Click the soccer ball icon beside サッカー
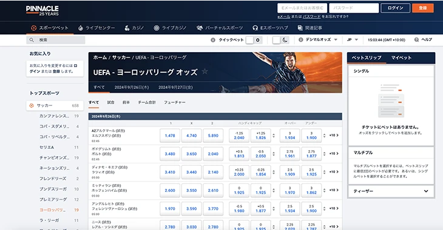 tap(32, 105)
